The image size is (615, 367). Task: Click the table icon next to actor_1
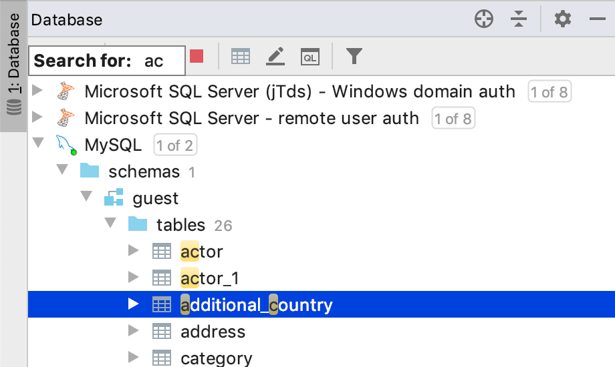[x=162, y=278]
